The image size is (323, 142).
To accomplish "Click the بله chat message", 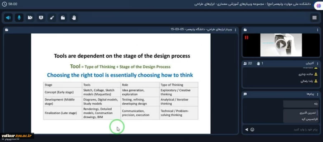I will (x=301, y=104).
